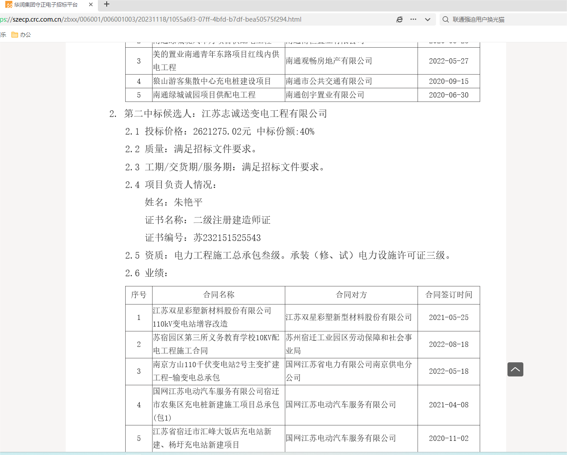Screen dimensions: 567x455
Task: Click the 合同对方 column header
Action: (351, 295)
